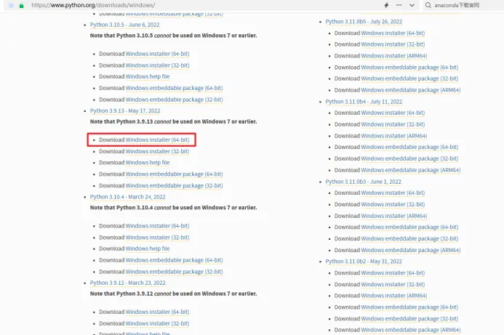Download Python 3.11.0b5 embeddable package (ARM64)
504x335 pixels.
tap(411, 90)
